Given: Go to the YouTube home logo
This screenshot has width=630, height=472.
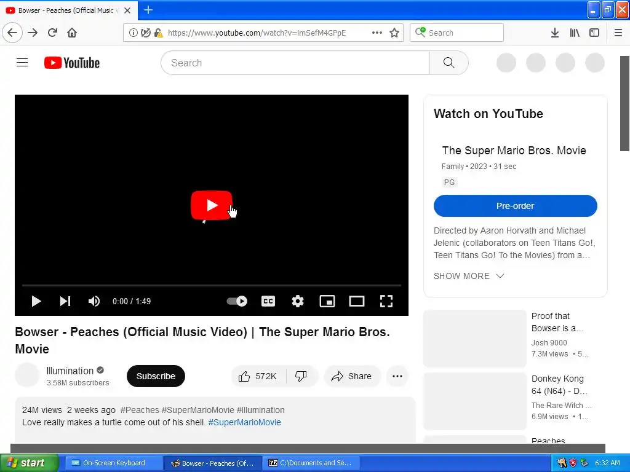Looking at the screenshot, I should pos(72,63).
